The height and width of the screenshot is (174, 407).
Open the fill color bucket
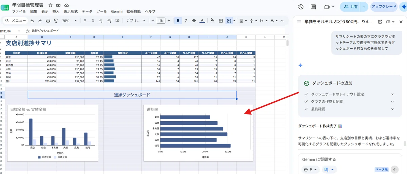point(212,21)
